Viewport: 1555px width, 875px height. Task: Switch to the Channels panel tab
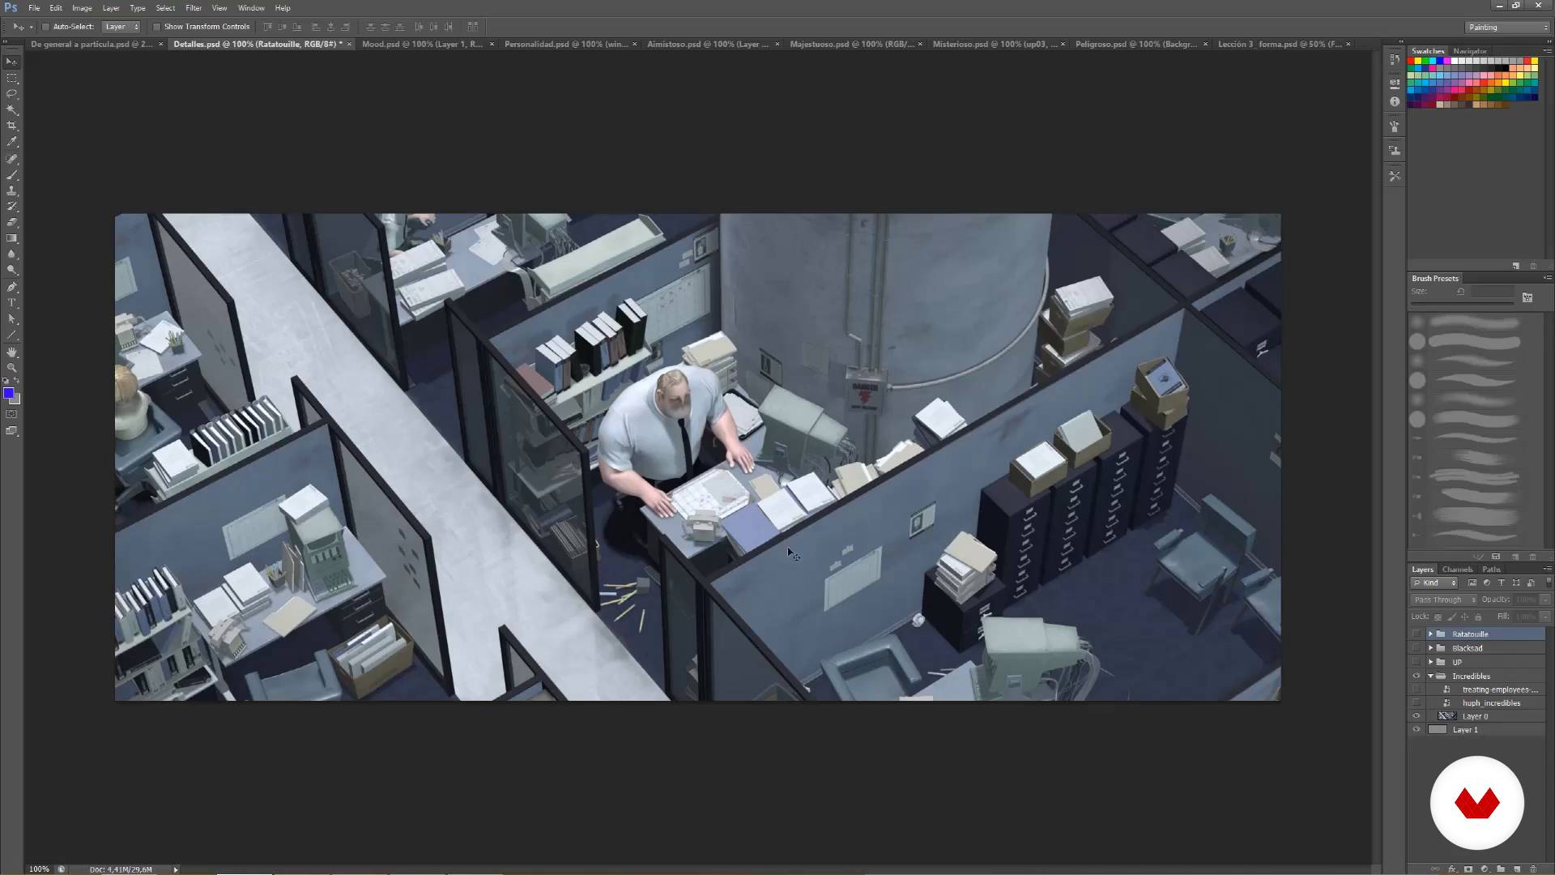point(1457,570)
